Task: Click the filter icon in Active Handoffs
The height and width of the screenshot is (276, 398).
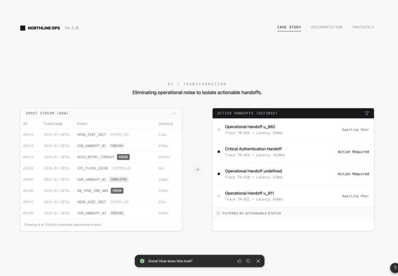Action: [367, 113]
